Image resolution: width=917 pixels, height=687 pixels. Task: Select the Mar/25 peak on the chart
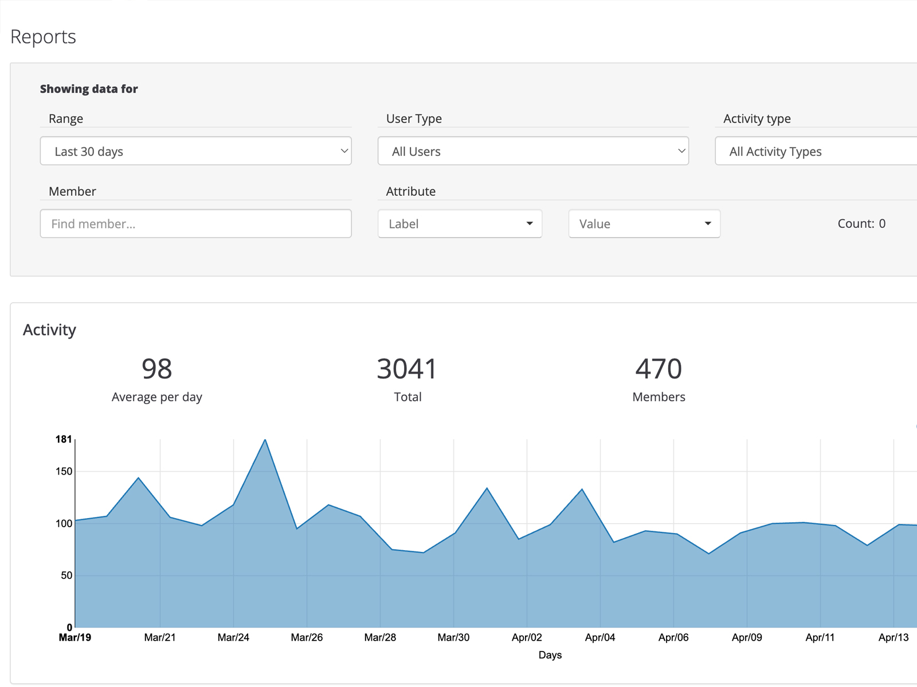pos(264,441)
